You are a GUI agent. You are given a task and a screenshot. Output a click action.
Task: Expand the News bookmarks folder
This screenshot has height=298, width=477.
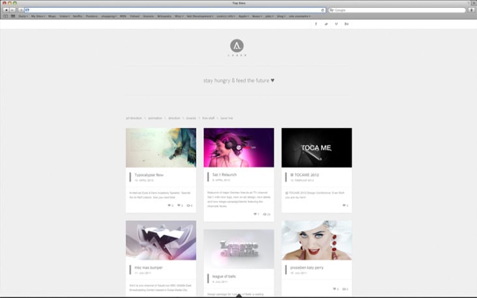[257, 16]
